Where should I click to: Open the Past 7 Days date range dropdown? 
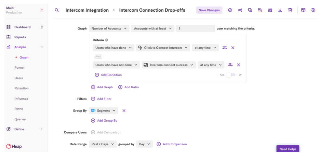(103, 144)
